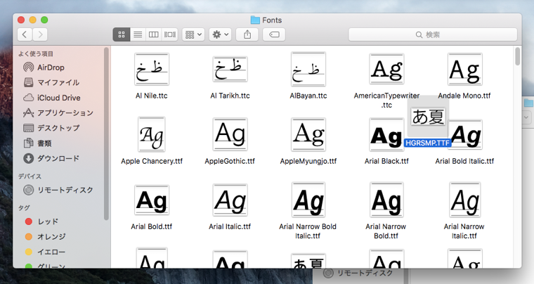Select リモートディスク in the background window
Image resolution: width=534 pixels, height=284 pixels.
358,273
